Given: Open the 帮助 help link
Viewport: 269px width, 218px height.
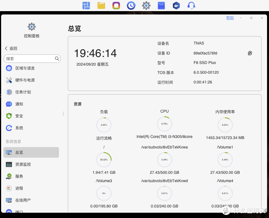Looking at the screenshot, I should [x=230, y=18].
